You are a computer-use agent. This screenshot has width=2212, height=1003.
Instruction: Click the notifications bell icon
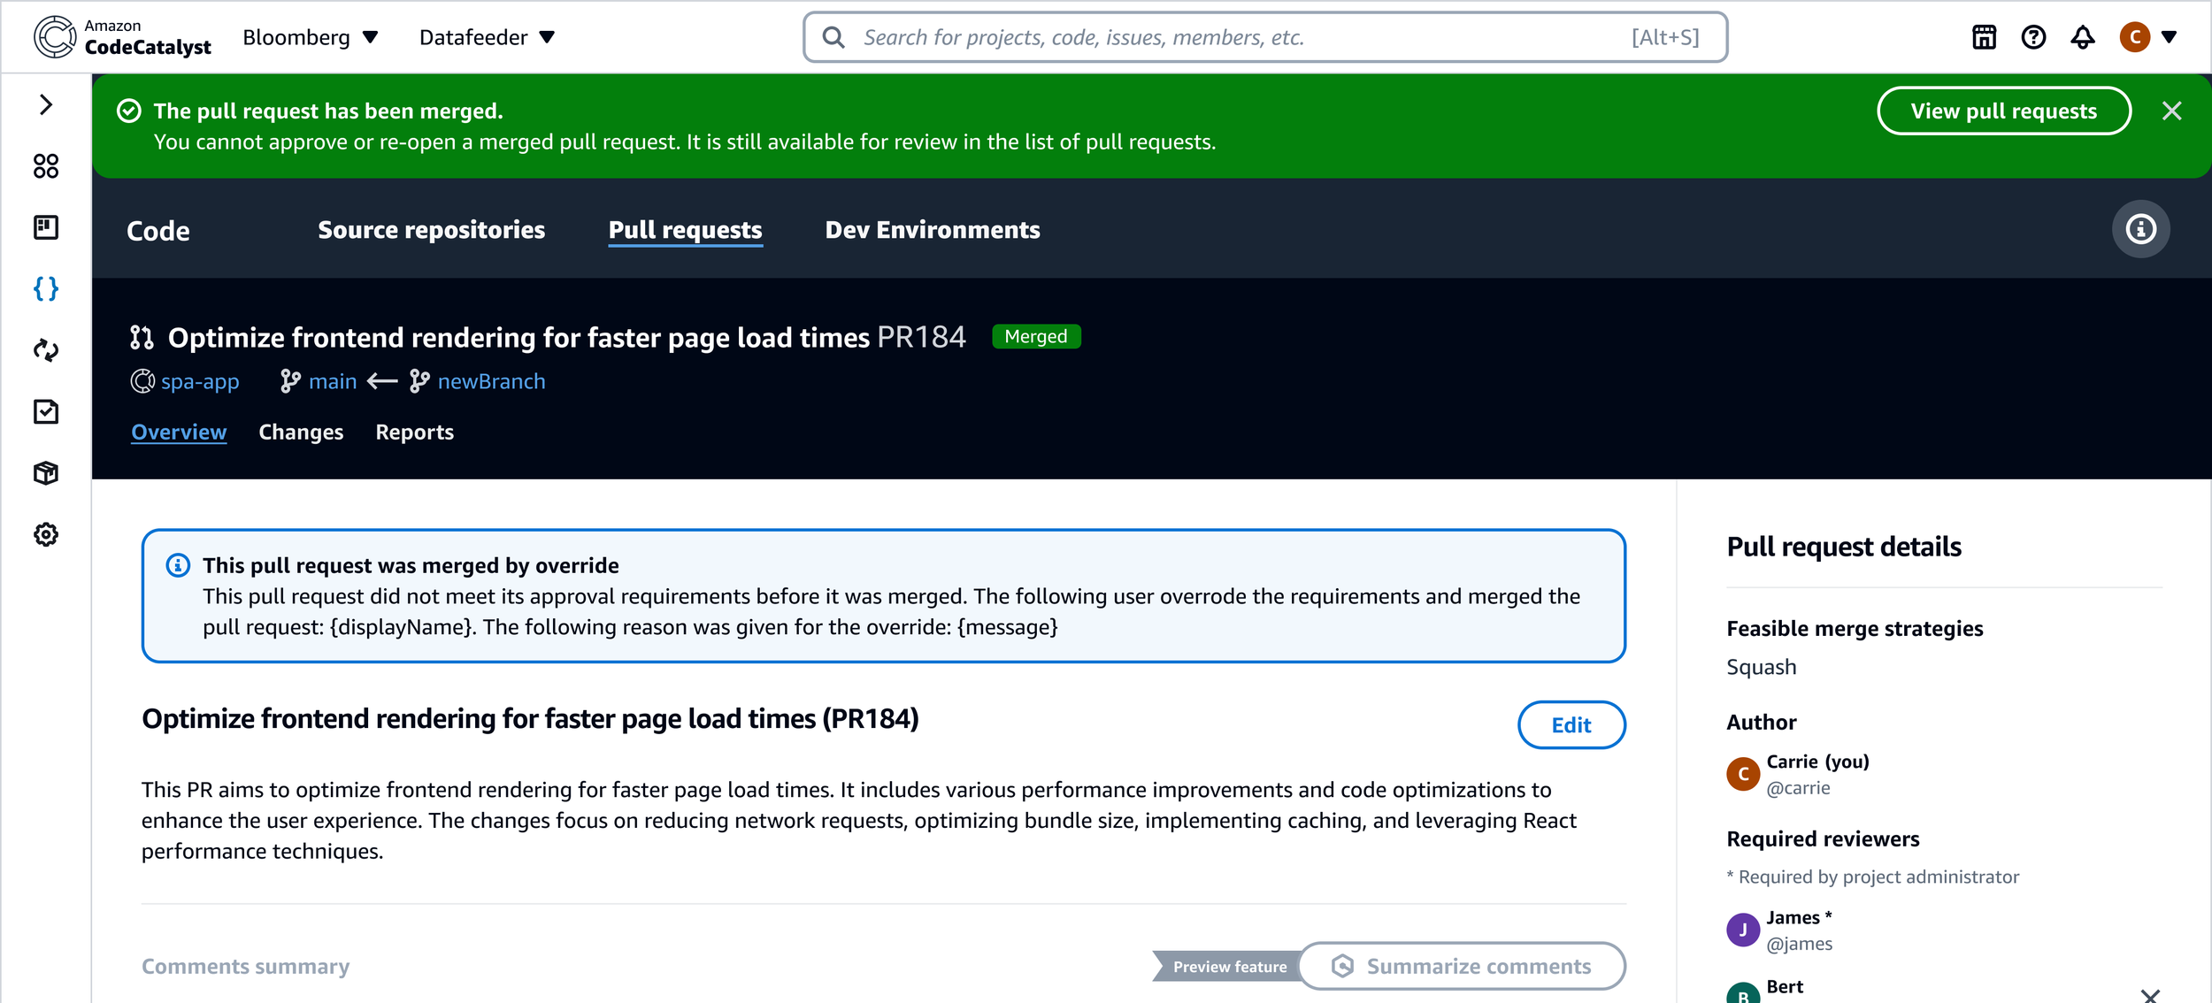(2082, 37)
